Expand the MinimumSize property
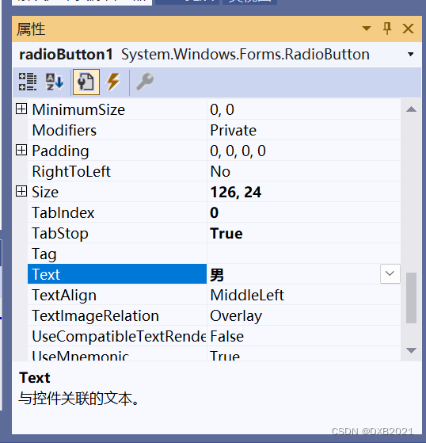 tap(21, 109)
